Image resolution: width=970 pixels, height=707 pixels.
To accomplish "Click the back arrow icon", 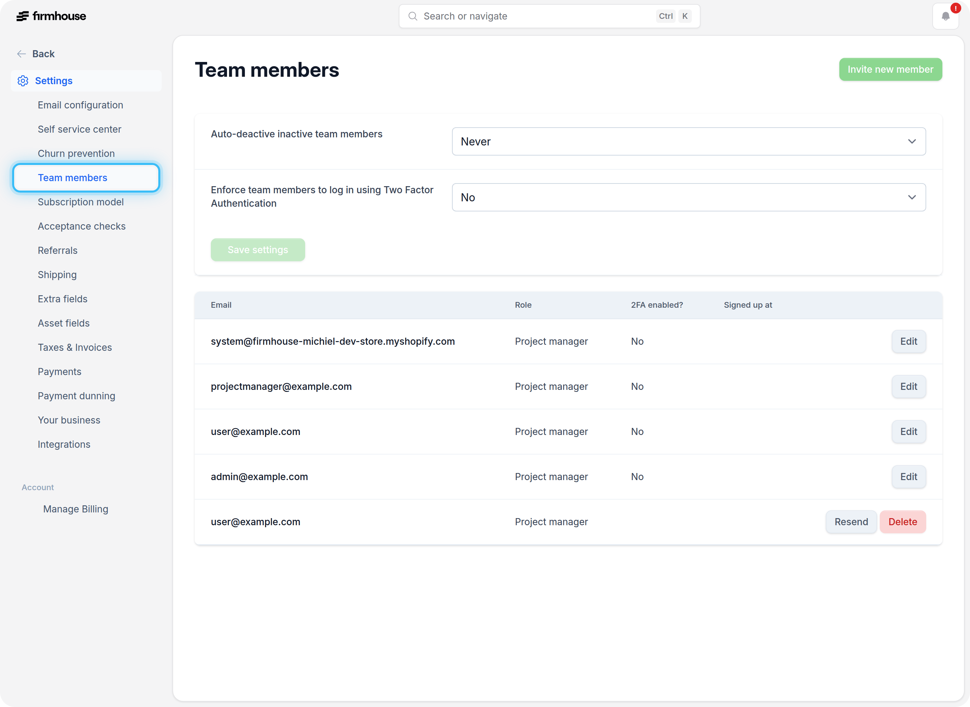I will (22, 54).
